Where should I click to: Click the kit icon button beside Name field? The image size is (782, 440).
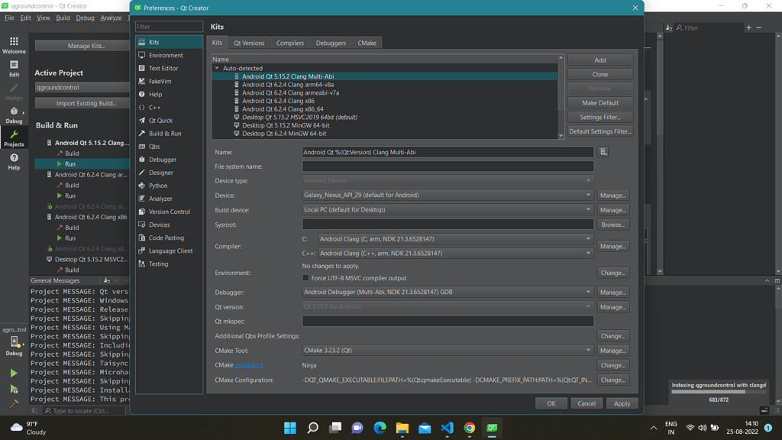point(603,152)
